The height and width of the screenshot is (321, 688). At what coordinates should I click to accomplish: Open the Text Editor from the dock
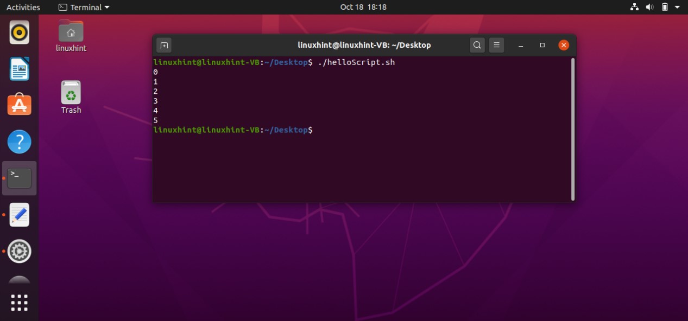20,215
